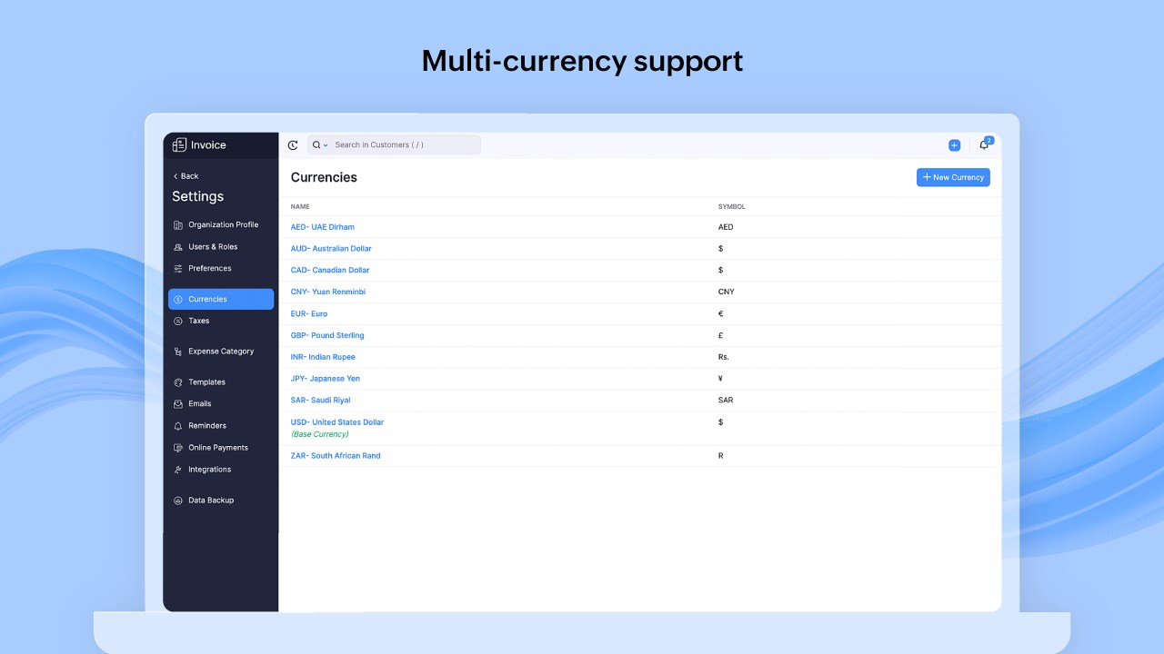
Task: Click the AED symbol cell
Action: coord(726,227)
